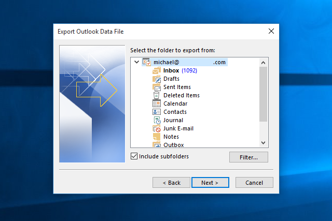This screenshot has height=221, width=332.
Task: Click the Contacts card icon
Action: pos(157,112)
